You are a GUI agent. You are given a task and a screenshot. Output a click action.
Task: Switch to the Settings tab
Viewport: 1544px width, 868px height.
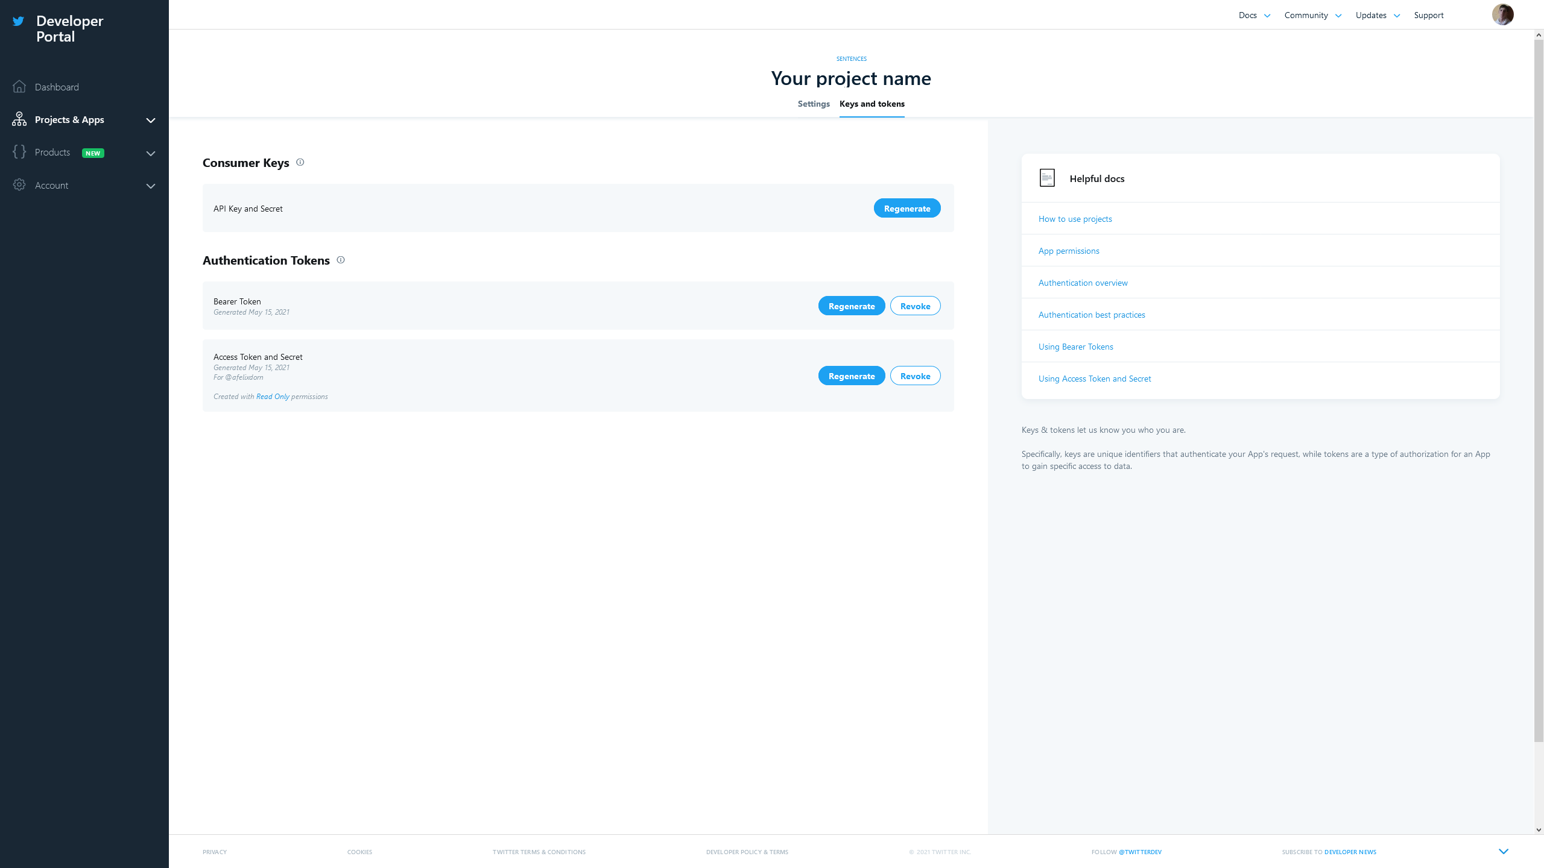[814, 104]
